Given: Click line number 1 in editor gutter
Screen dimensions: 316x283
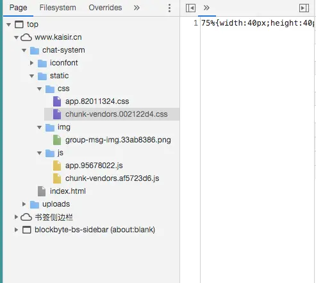Looking at the screenshot, I should pyautogui.click(x=195, y=23).
